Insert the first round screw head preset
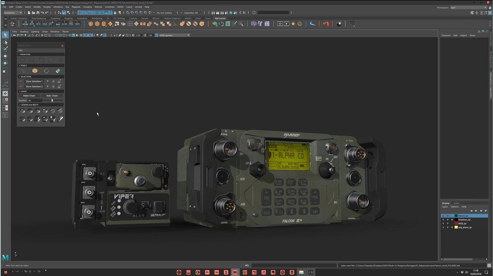This screenshot has width=493, height=276. [x=23, y=111]
